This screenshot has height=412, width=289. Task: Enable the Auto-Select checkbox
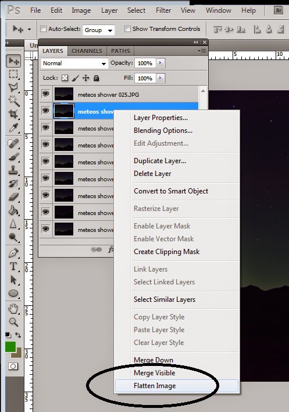click(x=43, y=29)
